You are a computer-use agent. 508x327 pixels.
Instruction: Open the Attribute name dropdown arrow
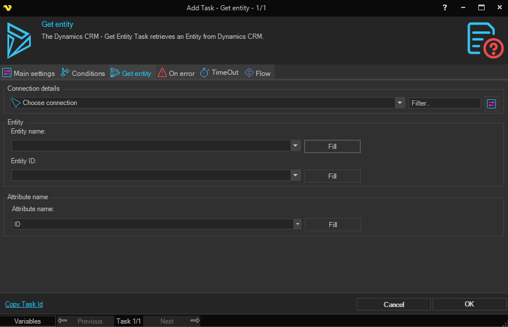click(297, 224)
